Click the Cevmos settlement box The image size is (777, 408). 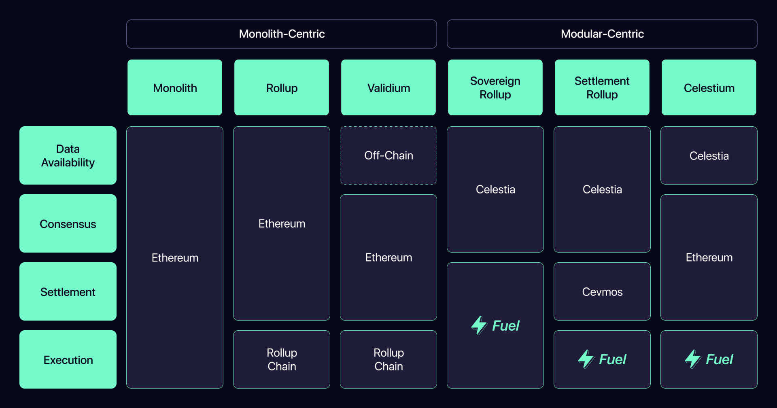point(602,291)
